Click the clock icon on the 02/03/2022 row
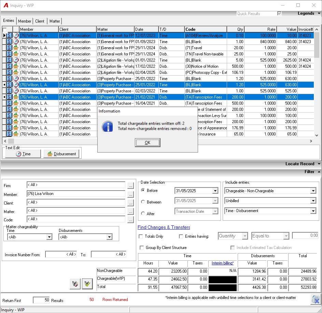Image resolution: width=322 pixels, height=313 pixels. (16, 91)
